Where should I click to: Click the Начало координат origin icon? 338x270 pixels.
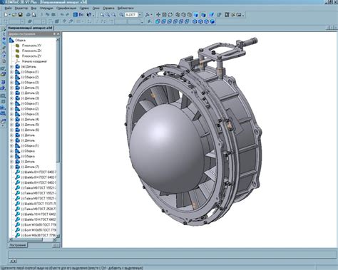[x=17, y=61]
